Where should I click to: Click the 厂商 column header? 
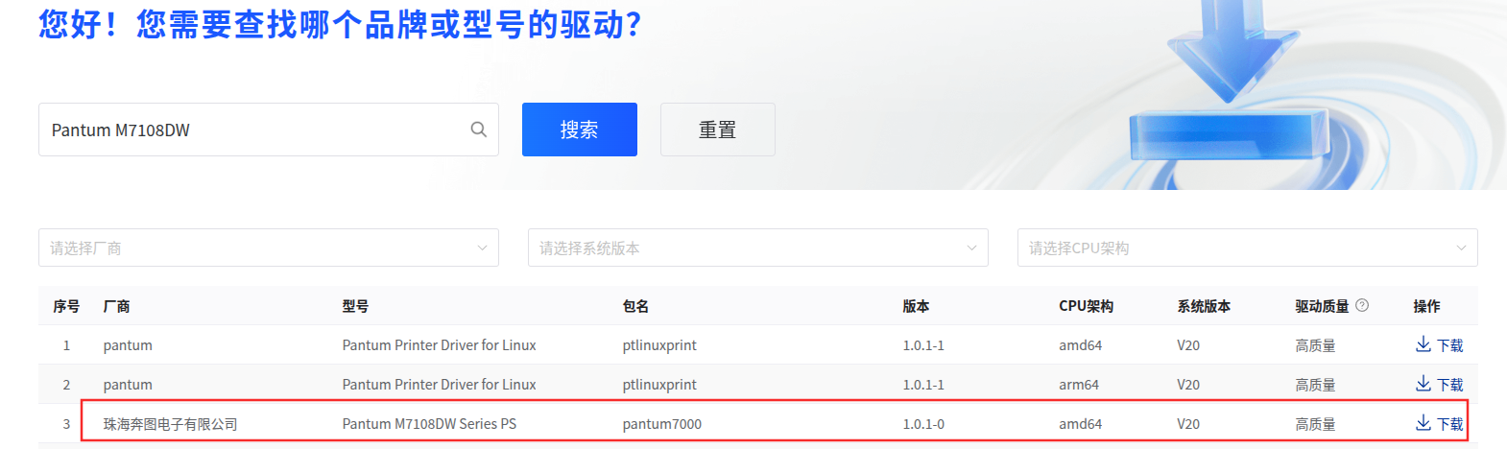(116, 306)
